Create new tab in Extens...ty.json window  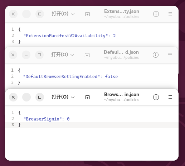[x=87, y=14]
